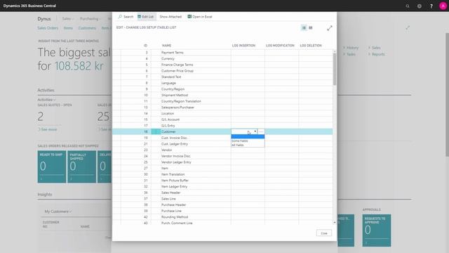Open the Log Insertion dropdown arrow for Customer
The height and width of the screenshot is (253, 449).
[255, 131]
